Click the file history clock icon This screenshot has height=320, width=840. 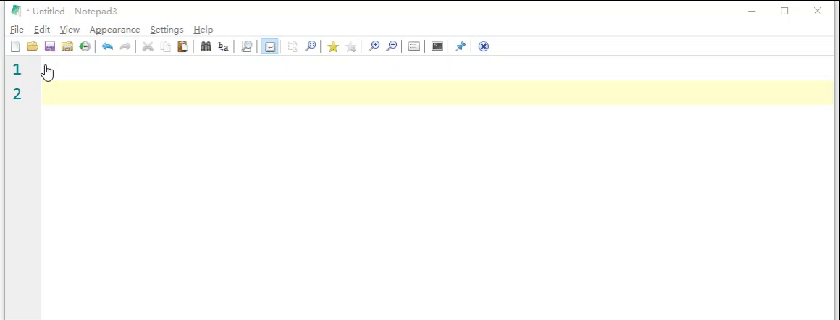(85, 46)
